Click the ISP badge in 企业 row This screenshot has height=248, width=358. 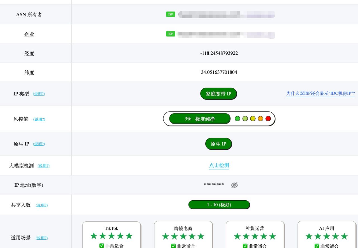[171, 34]
